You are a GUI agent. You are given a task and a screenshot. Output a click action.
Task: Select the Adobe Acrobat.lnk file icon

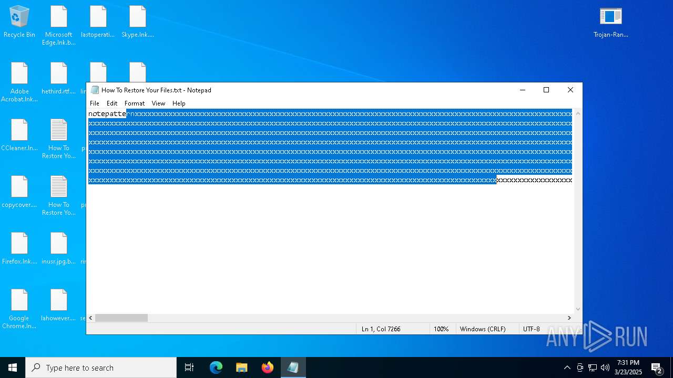(19, 82)
